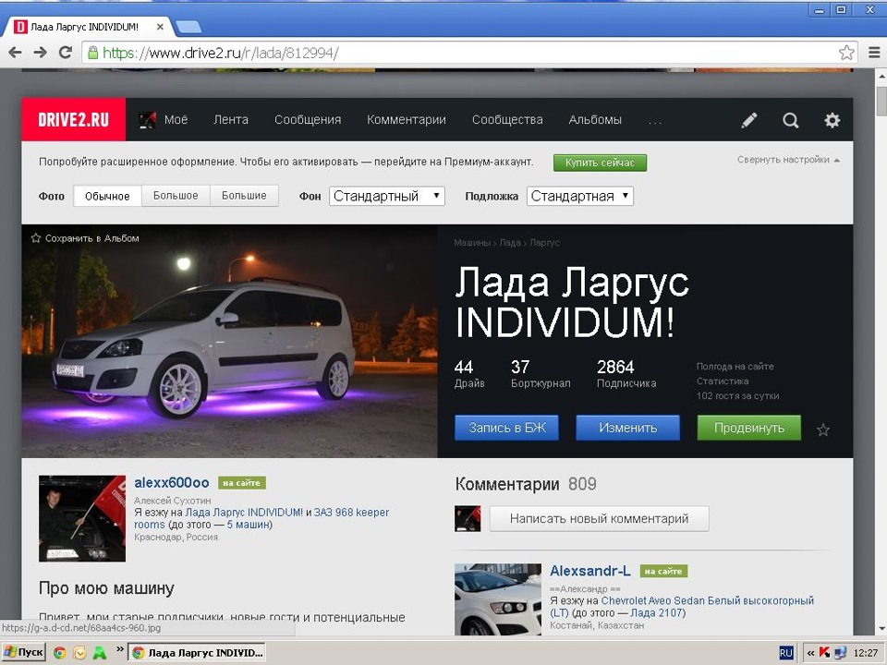Bookmark this page with the address bar star
Image resolution: width=887 pixels, height=665 pixels.
click(x=846, y=53)
